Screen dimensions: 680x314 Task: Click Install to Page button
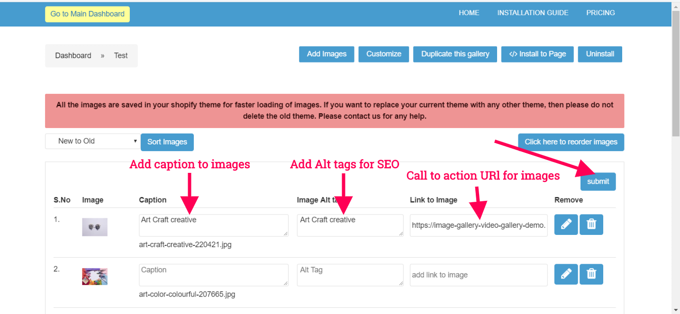537,54
